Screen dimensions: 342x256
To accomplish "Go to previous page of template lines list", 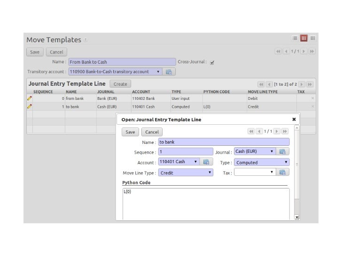I will click(269, 84).
